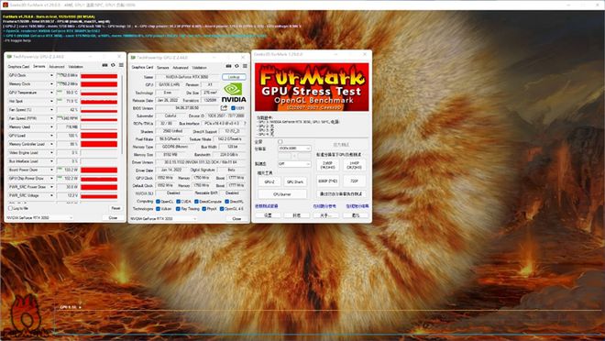Switch to Sensors tab in Graphics Card window

163,68
